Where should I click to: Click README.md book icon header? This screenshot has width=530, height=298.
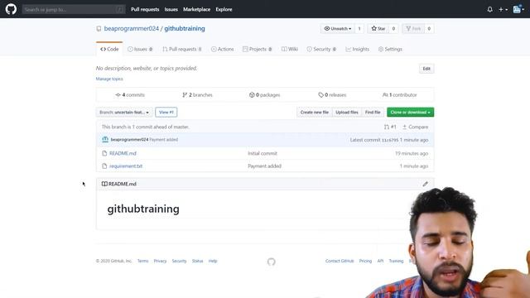pos(104,184)
